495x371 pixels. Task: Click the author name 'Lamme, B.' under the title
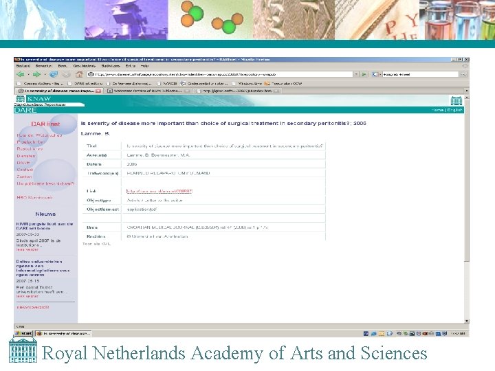click(x=96, y=134)
